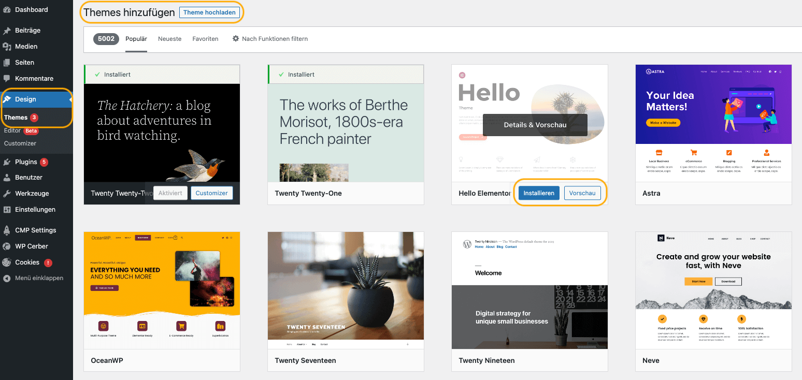
Task: Click the OceanWP theme name
Action: point(107,360)
